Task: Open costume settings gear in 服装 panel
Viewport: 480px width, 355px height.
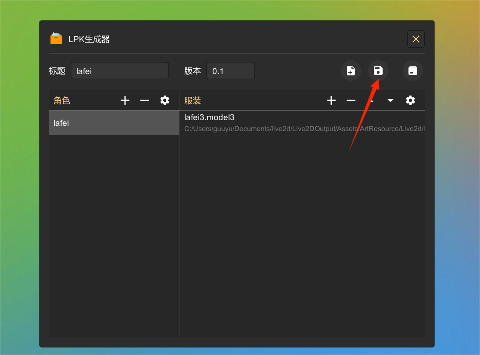Action: pyautogui.click(x=410, y=101)
